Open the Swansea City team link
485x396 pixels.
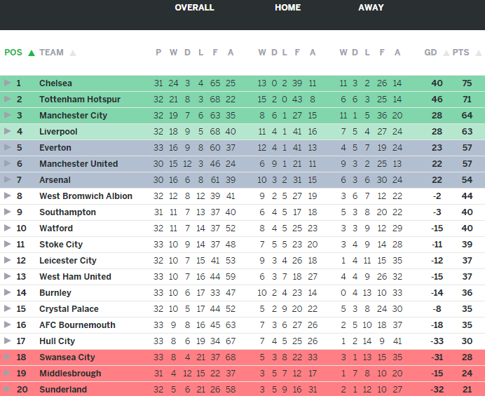point(67,357)
